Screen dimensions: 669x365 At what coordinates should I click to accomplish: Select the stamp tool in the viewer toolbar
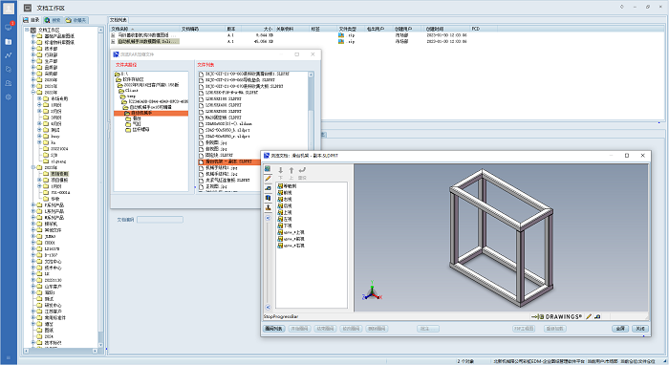(x=268, y=207)
